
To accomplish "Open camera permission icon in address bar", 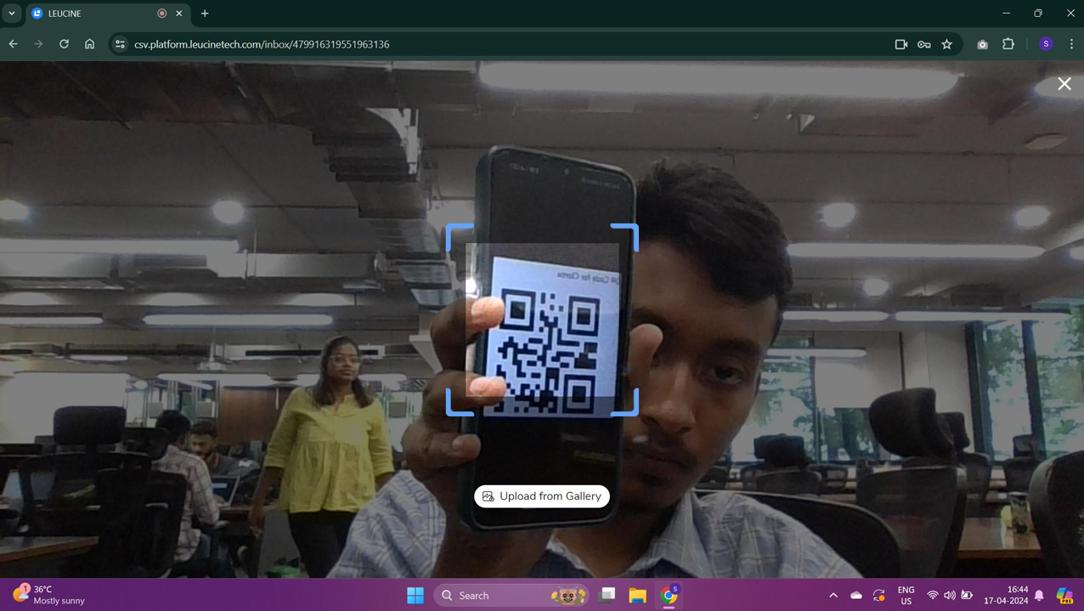I will [x=901, y=44].
